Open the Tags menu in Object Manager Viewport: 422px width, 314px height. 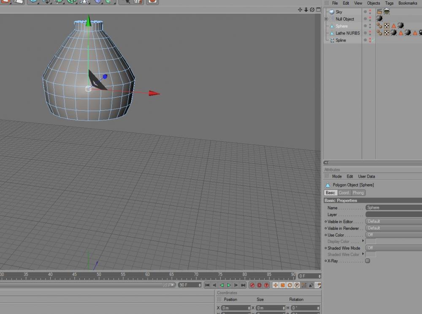click(x=389, y=3)
